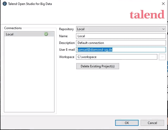The width and height of the screenshot is (168, 130).
Task: Click Delete Existing Project(s) button
Action: [x=98, y=66]
